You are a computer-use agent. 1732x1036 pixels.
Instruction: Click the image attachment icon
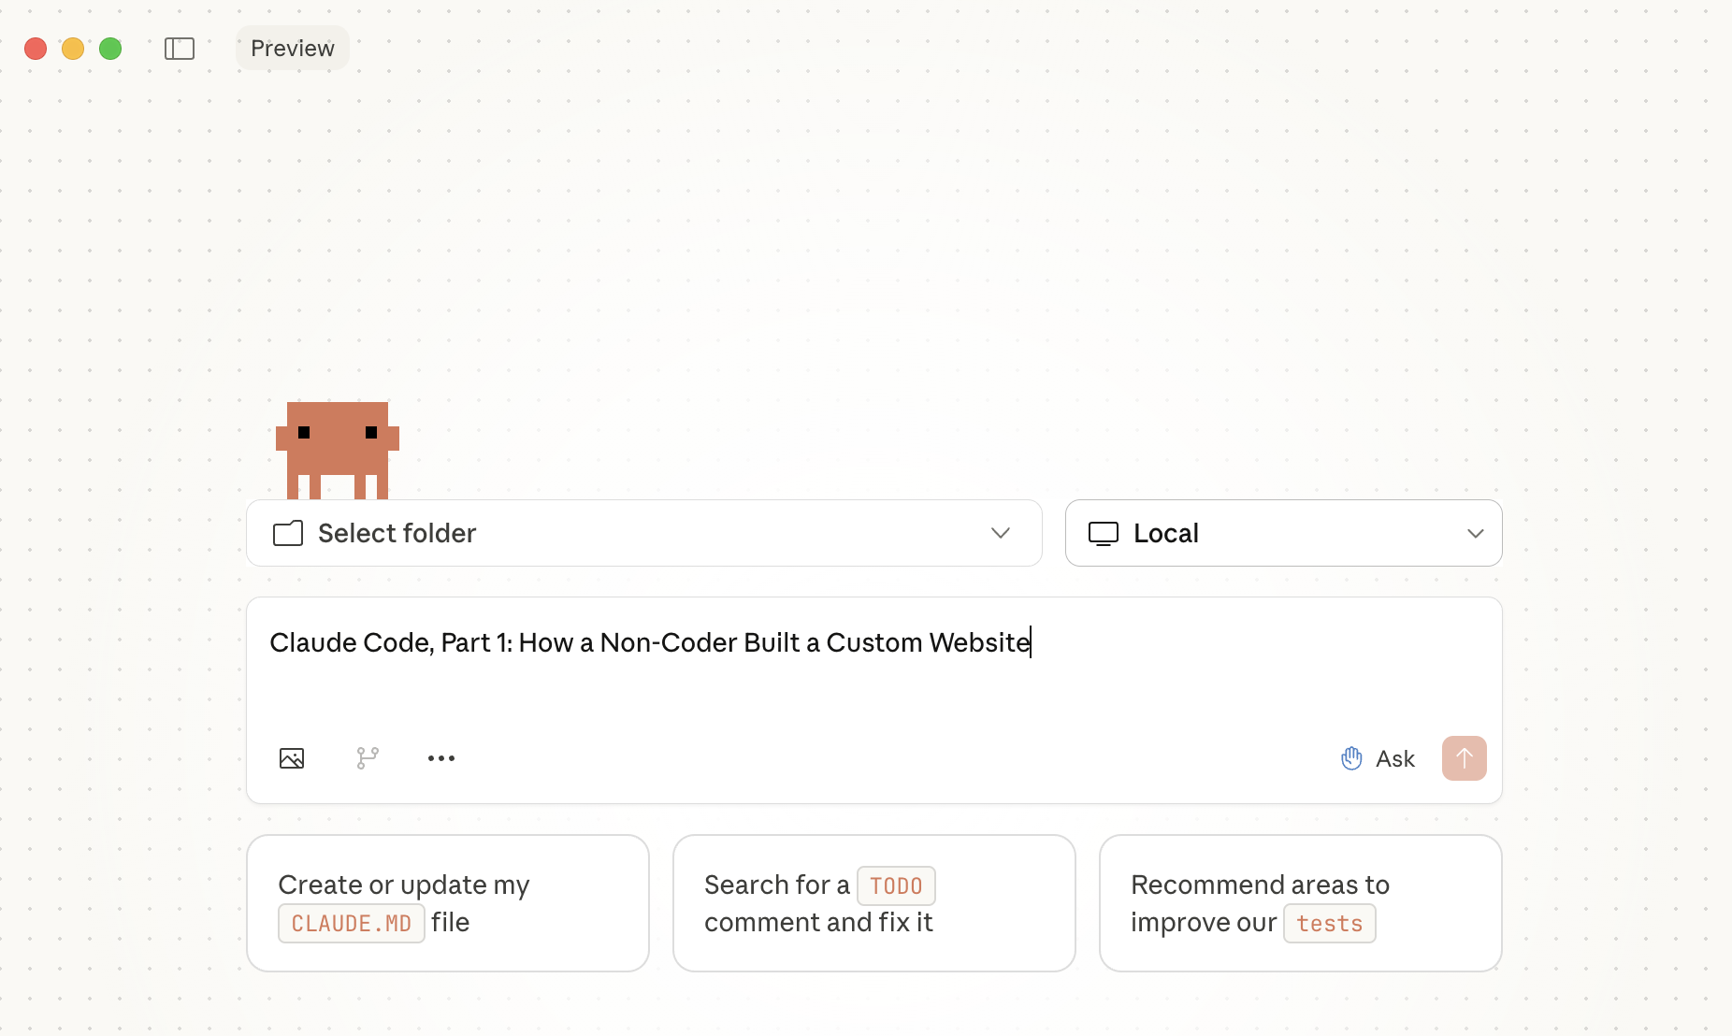point(292,758)
